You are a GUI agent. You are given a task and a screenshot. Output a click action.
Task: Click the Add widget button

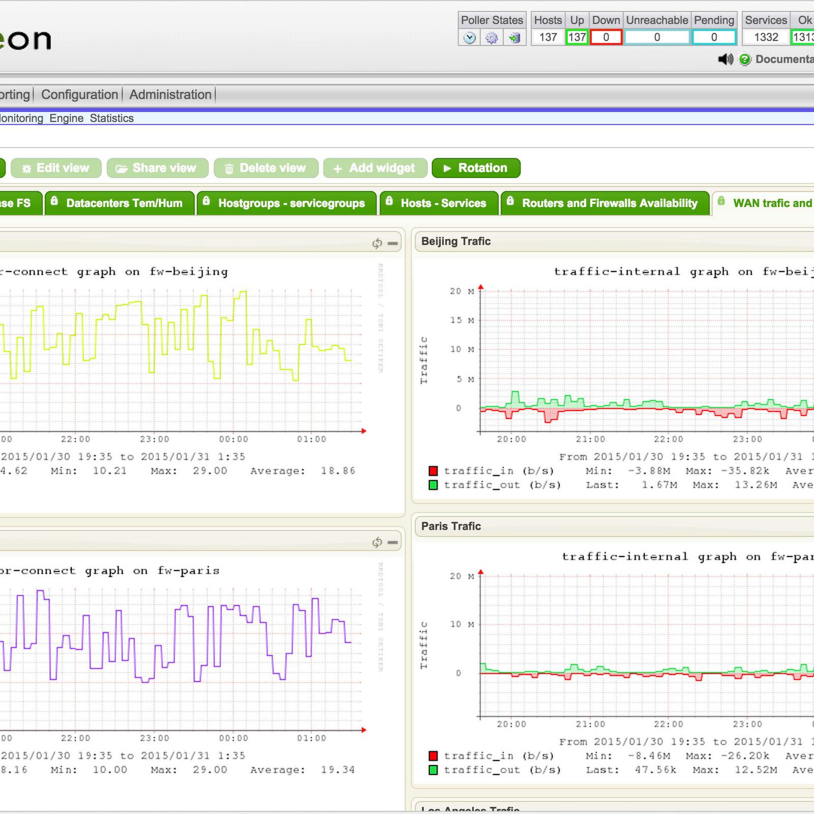(375, 168)
